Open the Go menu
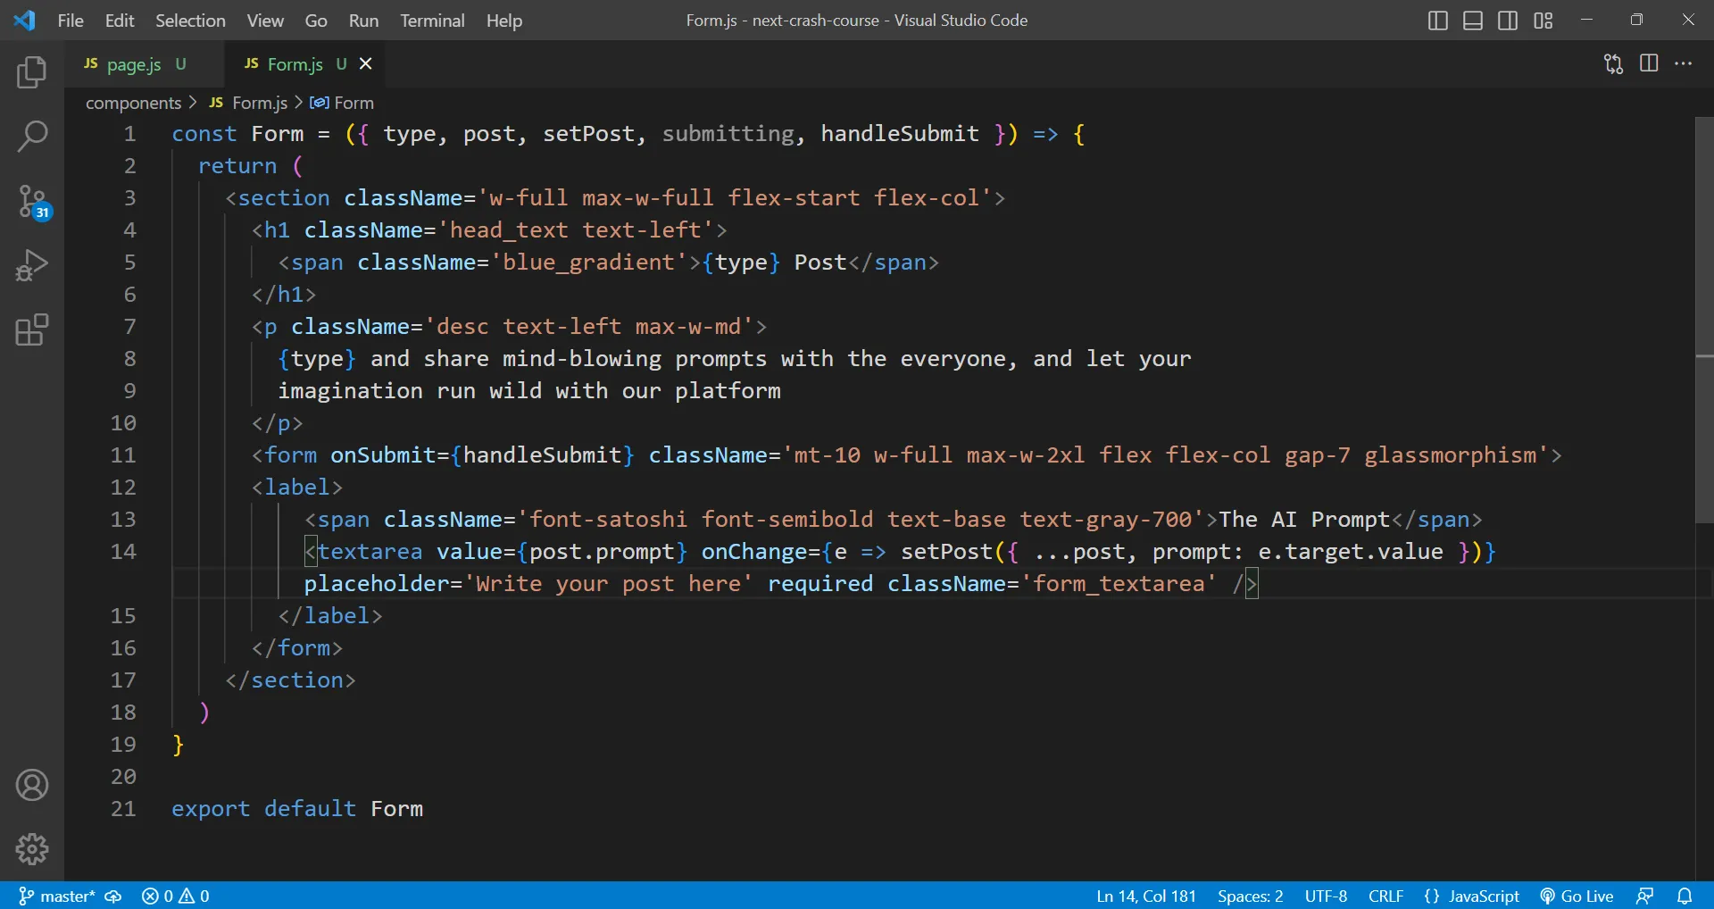The height and width of the screenshot is (909, 1714). (316, 21)
